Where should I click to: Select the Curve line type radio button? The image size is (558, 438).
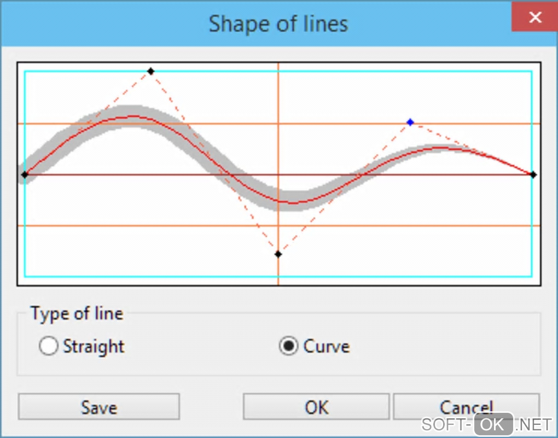click(288, 346)
